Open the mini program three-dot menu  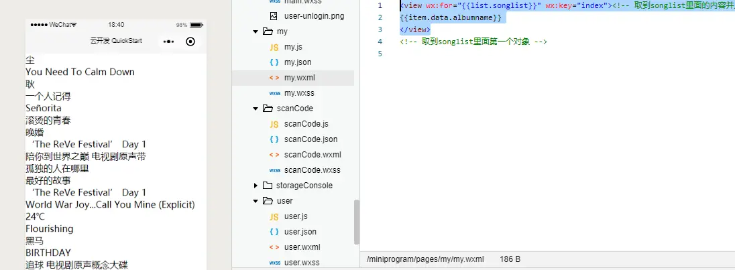pyautogui.click(x=169, y=42)
